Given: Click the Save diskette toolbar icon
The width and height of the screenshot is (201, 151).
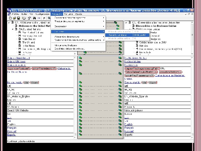Looking at the screenshot, I should click(x=19, y=18).
